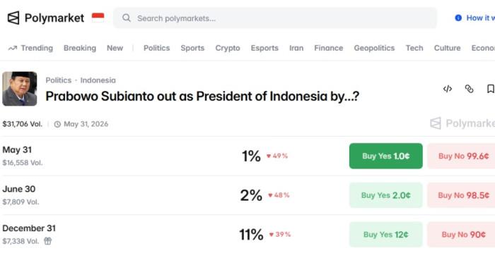Focus the Search polymarkets field
This screenshot has height=277, width=495.
pyautogui.click(x=275, y=18)
